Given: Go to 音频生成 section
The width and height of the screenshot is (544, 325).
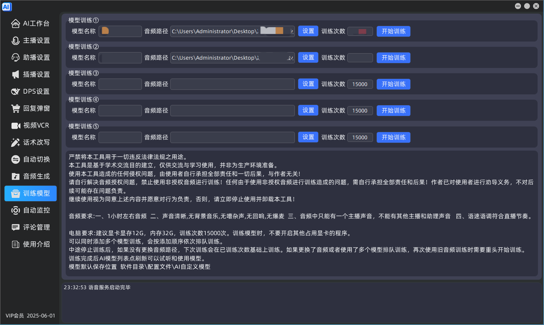Looking at the screenshot, I should coord(31,176).
